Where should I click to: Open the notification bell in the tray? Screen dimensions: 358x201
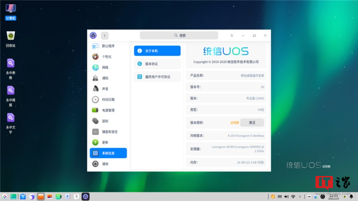pyautogui.click(x=351, y=197)
